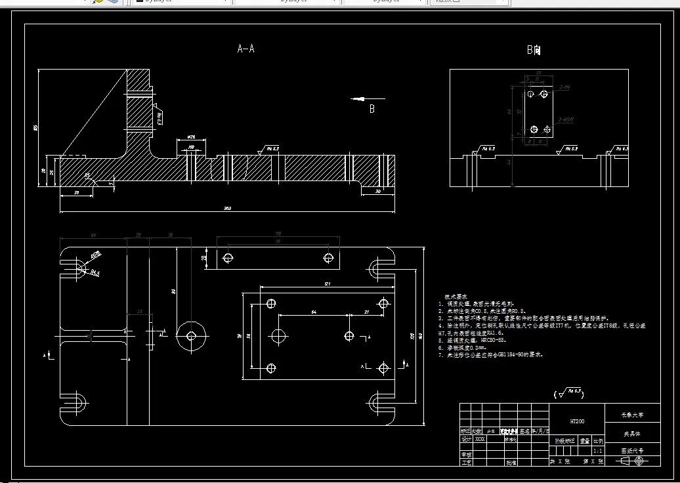Click the 审核 row label
The width and height of the screenshot is (680, 483).
(x=467, y=454)
